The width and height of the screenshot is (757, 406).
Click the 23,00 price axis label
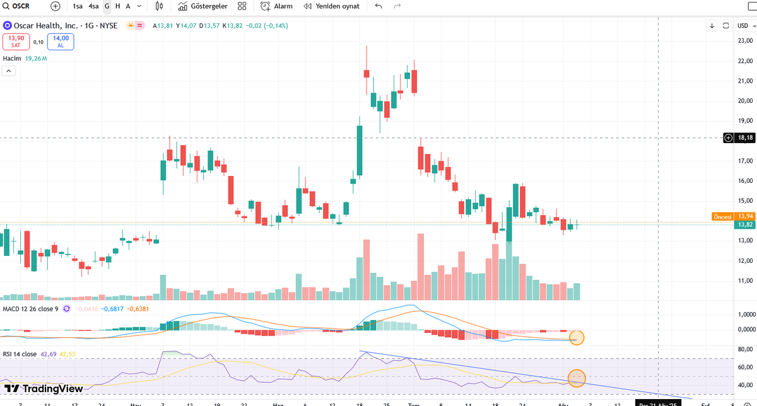[745, 41]
